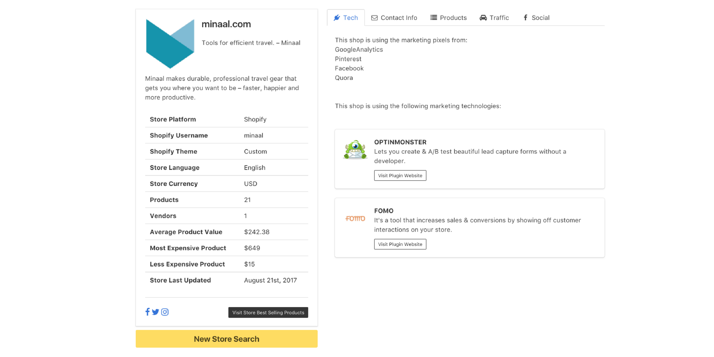The height and width of the screenshot is (357, 714).
Task: Click the Fomo plugin logo
Action: (355, 218)
